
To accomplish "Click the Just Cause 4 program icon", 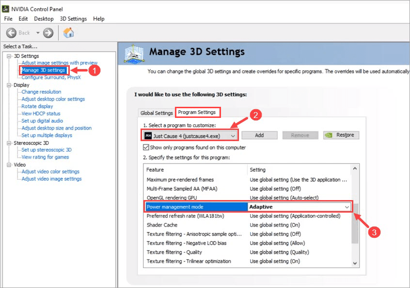I will click(x=148, y=135).
